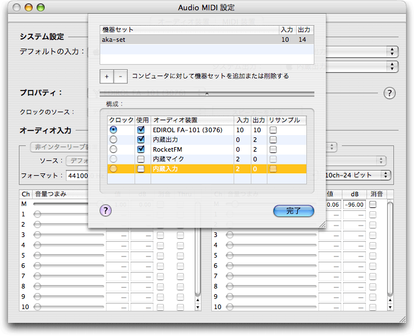Open the 10ch-24 ビット format dropdown
The image size is (414, 336).
tap(357, 175)
